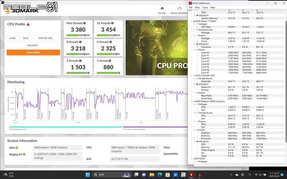
Task: Collapse Utilization under the processor section
Action: 195,44
